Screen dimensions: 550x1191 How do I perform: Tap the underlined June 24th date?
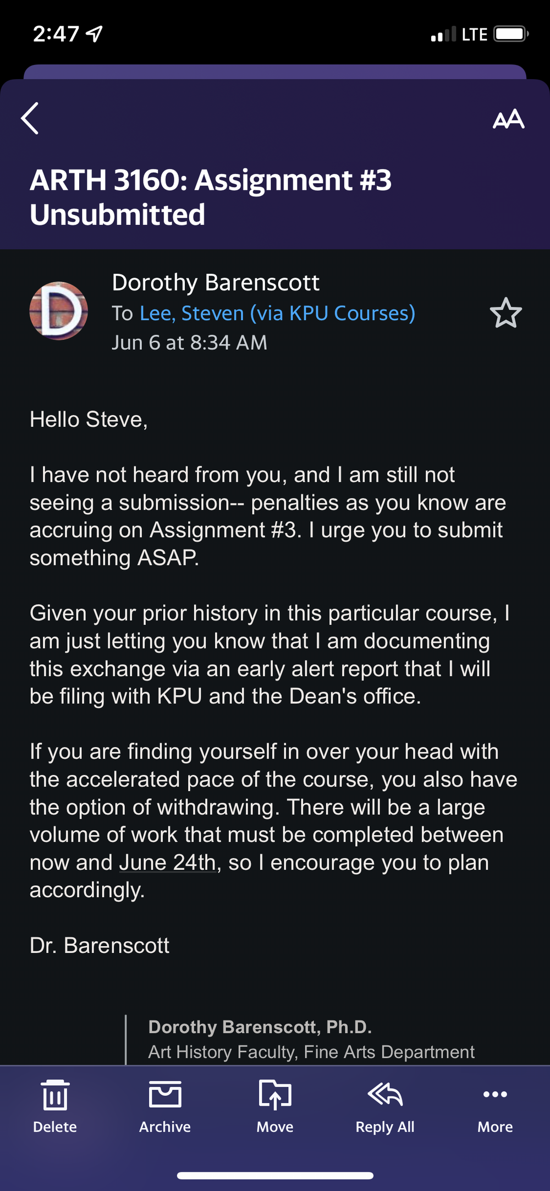[x=168, y=863]
